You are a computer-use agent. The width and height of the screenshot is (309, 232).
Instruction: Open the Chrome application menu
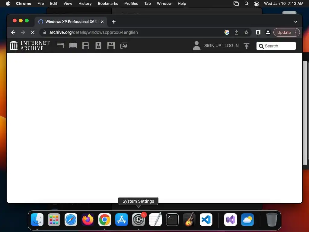[24, 4]
